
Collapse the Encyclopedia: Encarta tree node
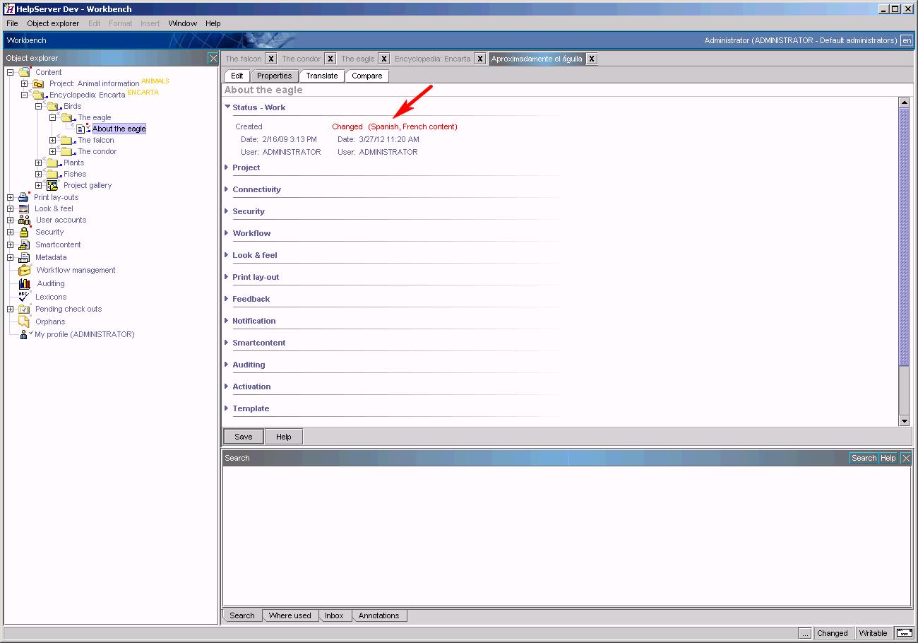pos(24,95)
